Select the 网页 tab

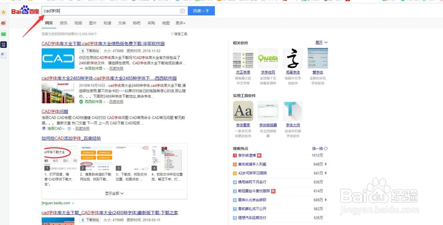click(49, 23)
